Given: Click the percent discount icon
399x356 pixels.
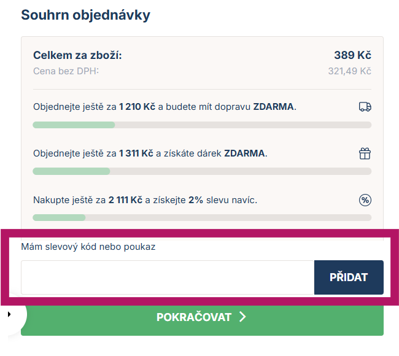Looking at the screenshot, I should point(365,200).
